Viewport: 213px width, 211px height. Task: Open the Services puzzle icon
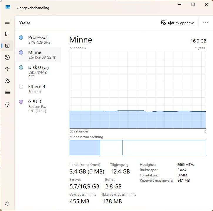click(7, 104)
